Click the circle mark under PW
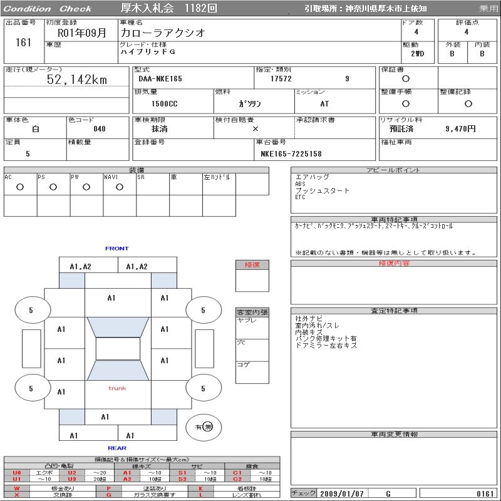The height and width of the screenshot is (501, 501). pos(86,187)
